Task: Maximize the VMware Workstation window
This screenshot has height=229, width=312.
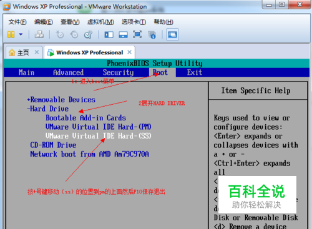Action: [281, 4]
